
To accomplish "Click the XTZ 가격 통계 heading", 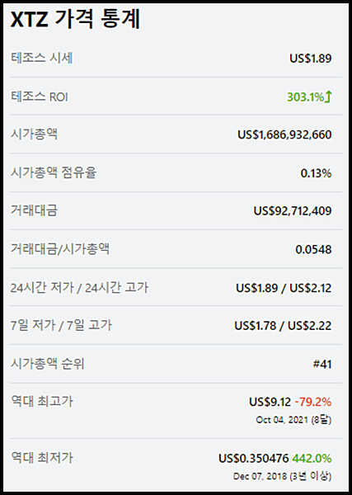I will tap(75, 20).
